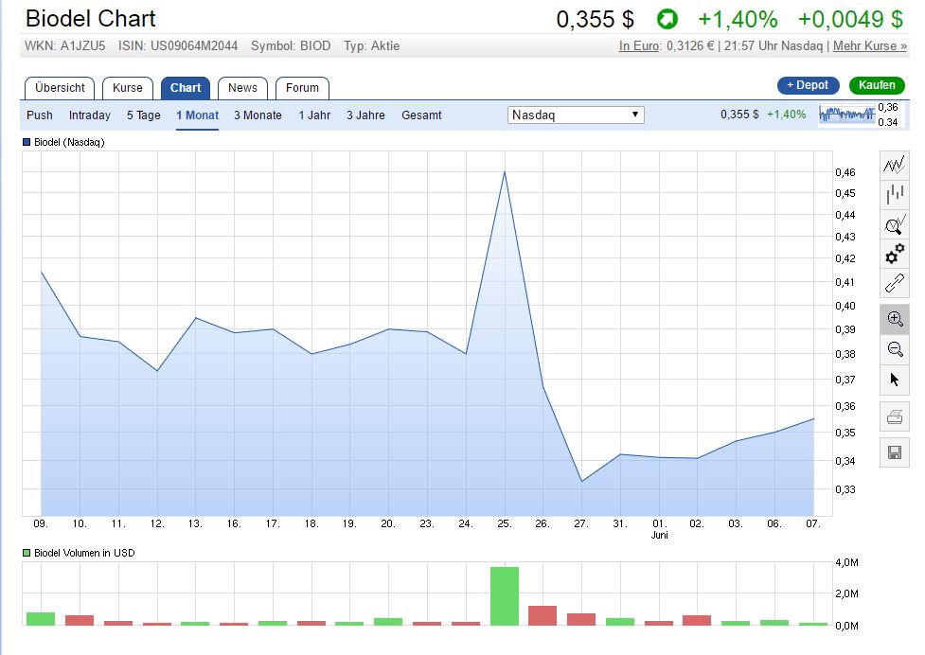The image size is (925, 655).
Task: Click the green Kaufen button
Action: point(877,85)
